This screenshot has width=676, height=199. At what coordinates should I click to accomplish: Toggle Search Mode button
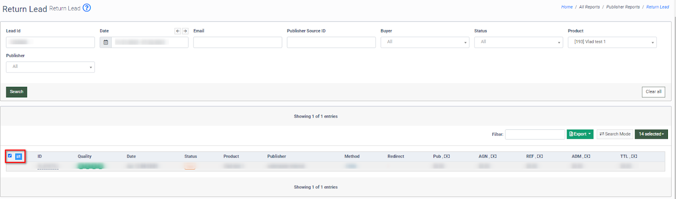click(x=615, y=134)
